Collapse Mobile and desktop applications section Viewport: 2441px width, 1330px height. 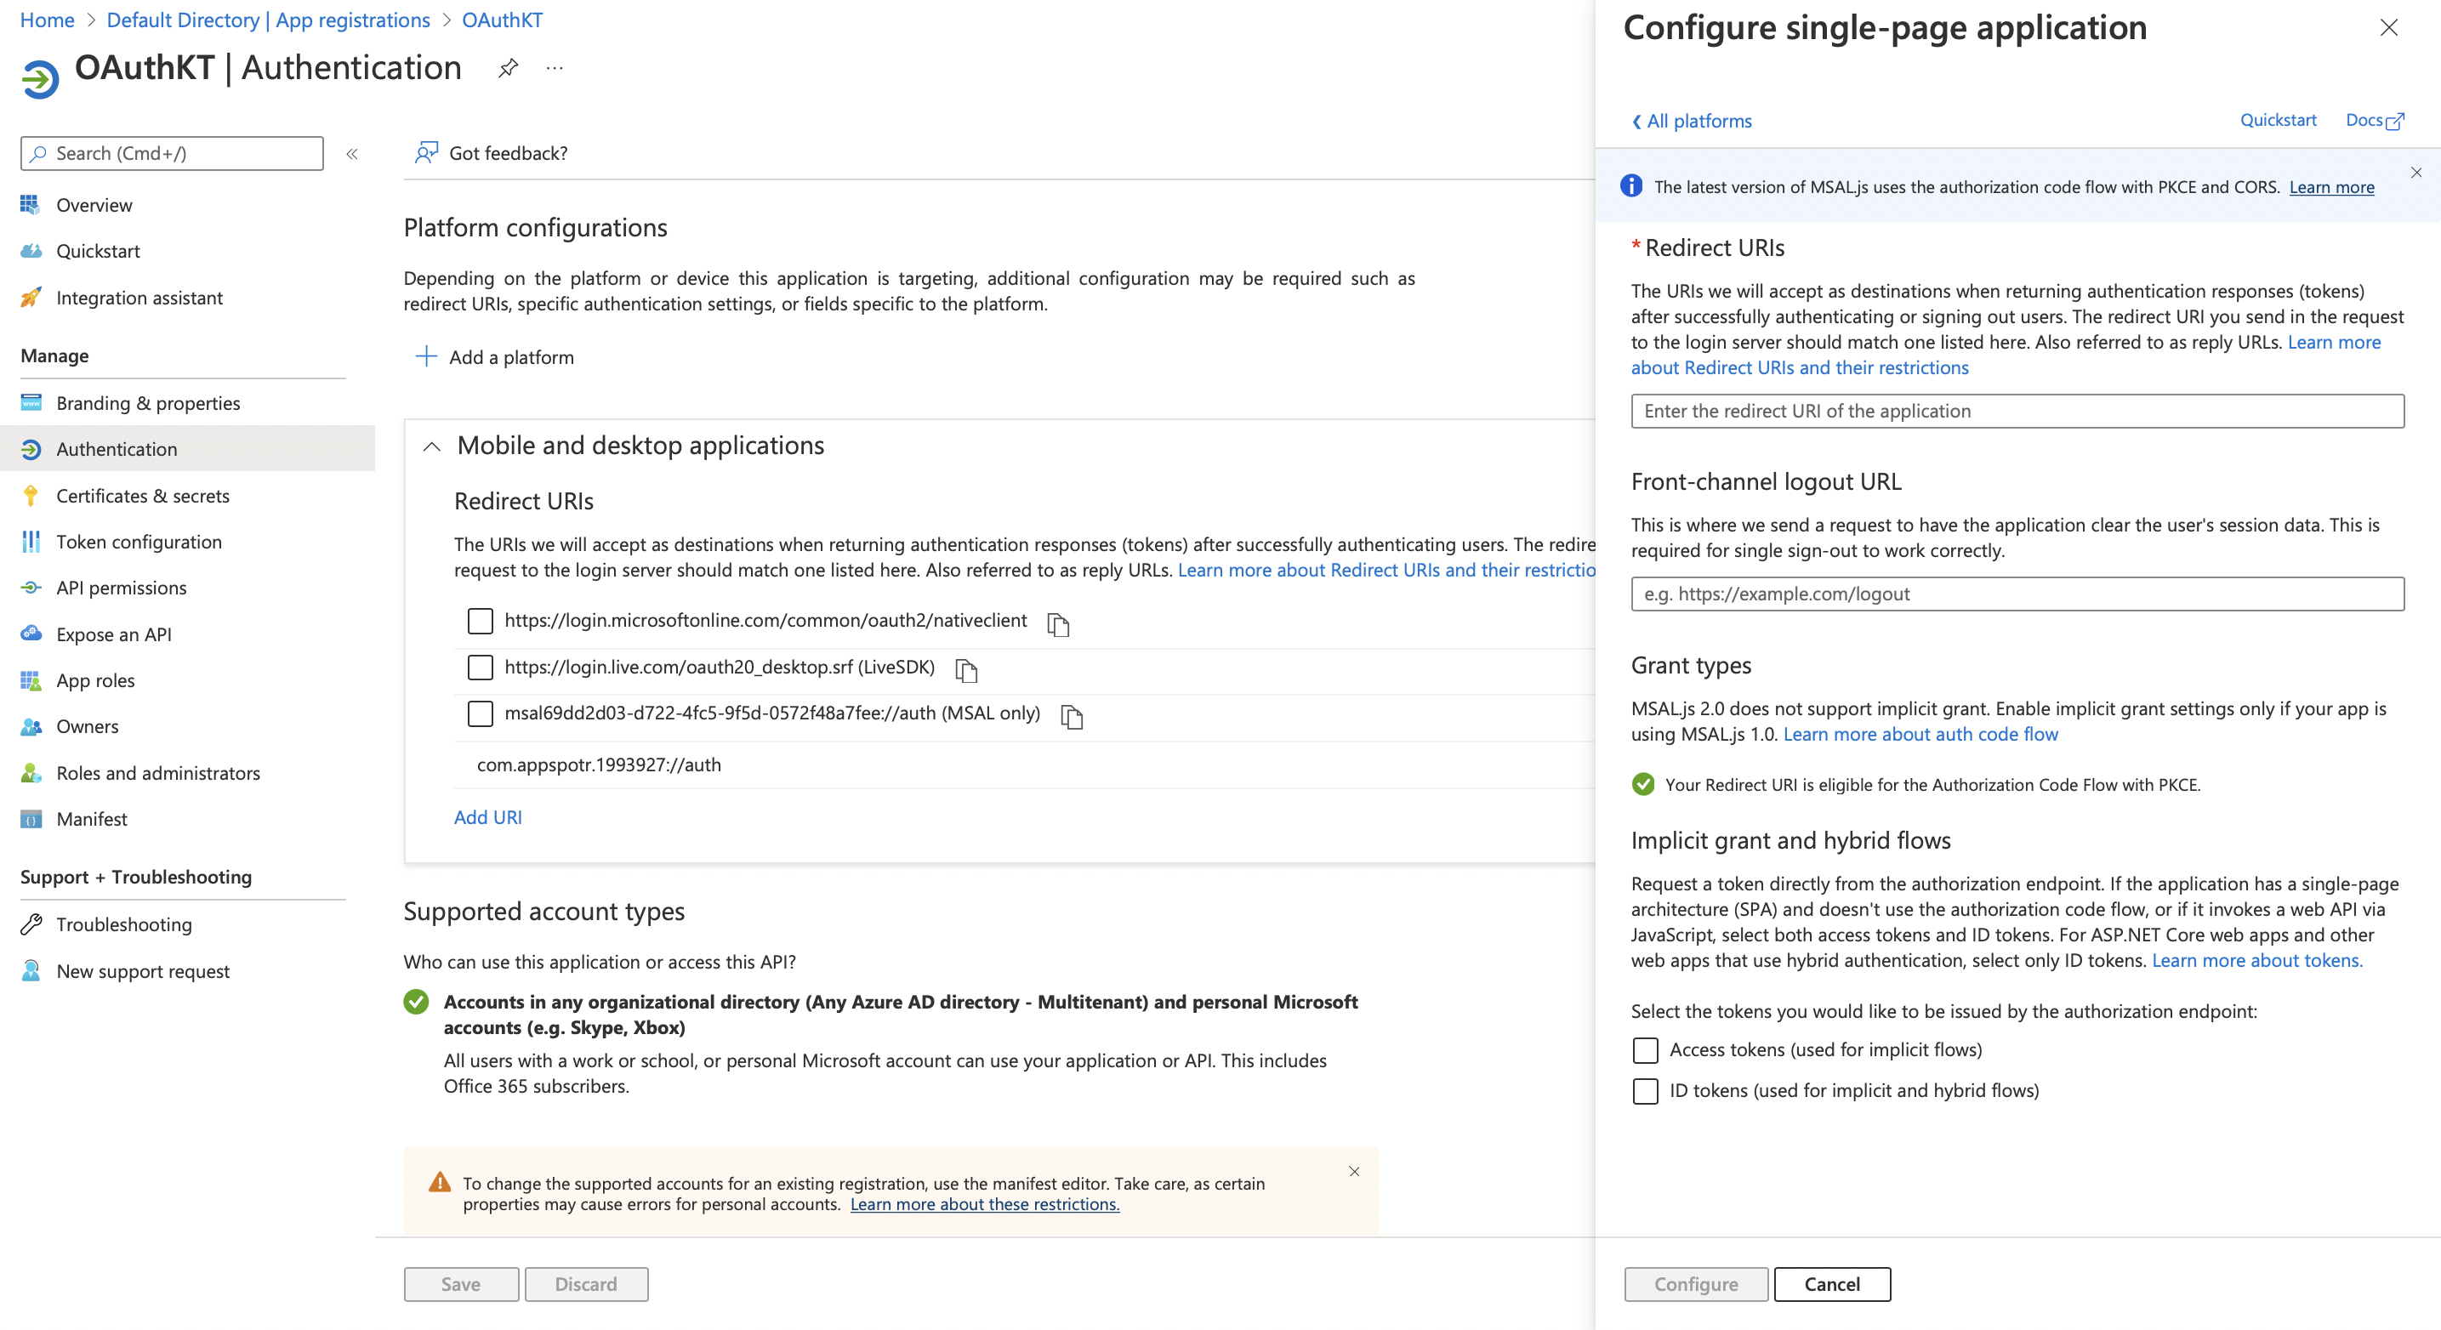tap(432, 446)
